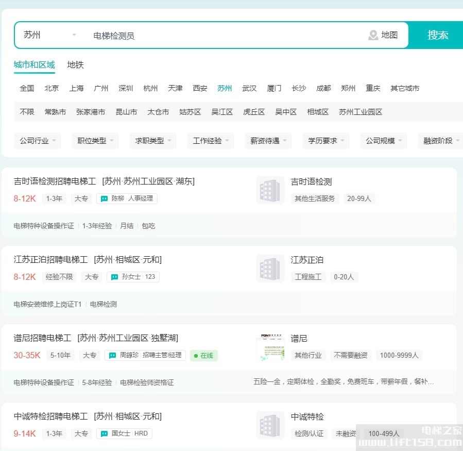
Task: Expand the 工作经验 filter dropdown
Action: tap(211, 141)
